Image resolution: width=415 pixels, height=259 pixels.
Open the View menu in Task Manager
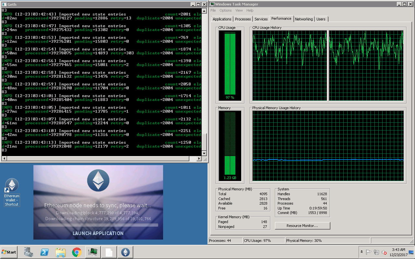(239, 10)
